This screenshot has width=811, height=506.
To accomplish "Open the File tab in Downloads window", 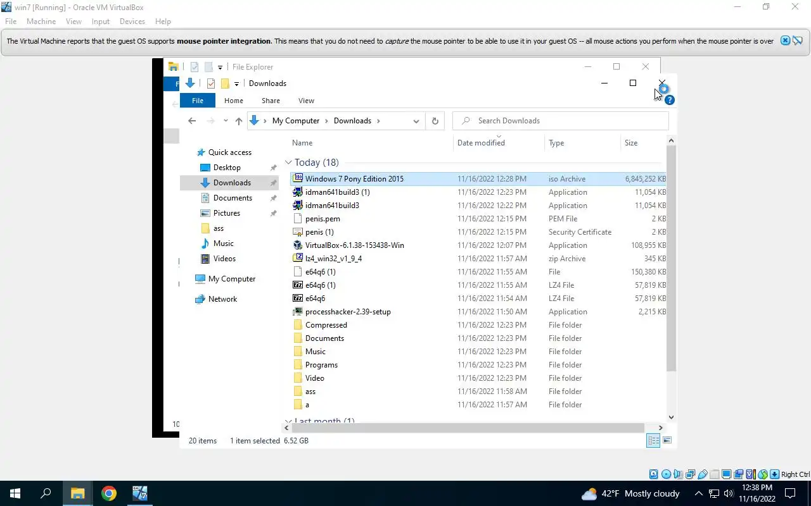I will click(198, 101).
